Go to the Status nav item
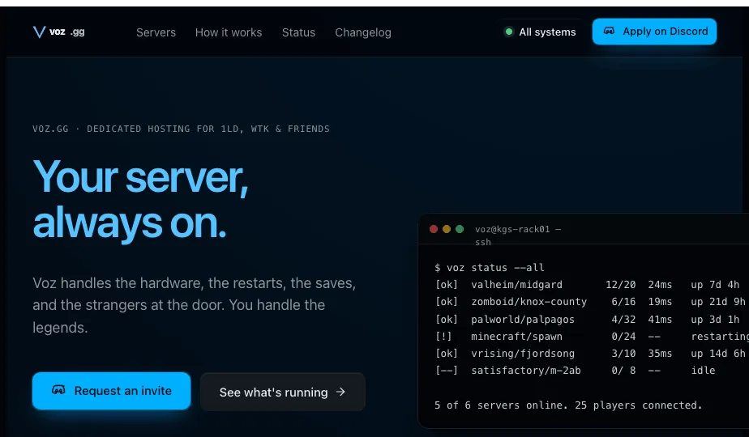 pos(298,32)
